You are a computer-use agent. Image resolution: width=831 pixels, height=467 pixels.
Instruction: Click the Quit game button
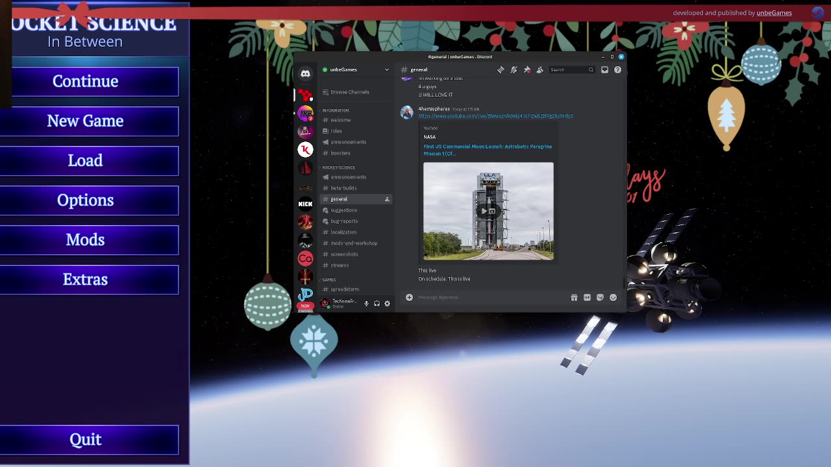coord(89,439)
